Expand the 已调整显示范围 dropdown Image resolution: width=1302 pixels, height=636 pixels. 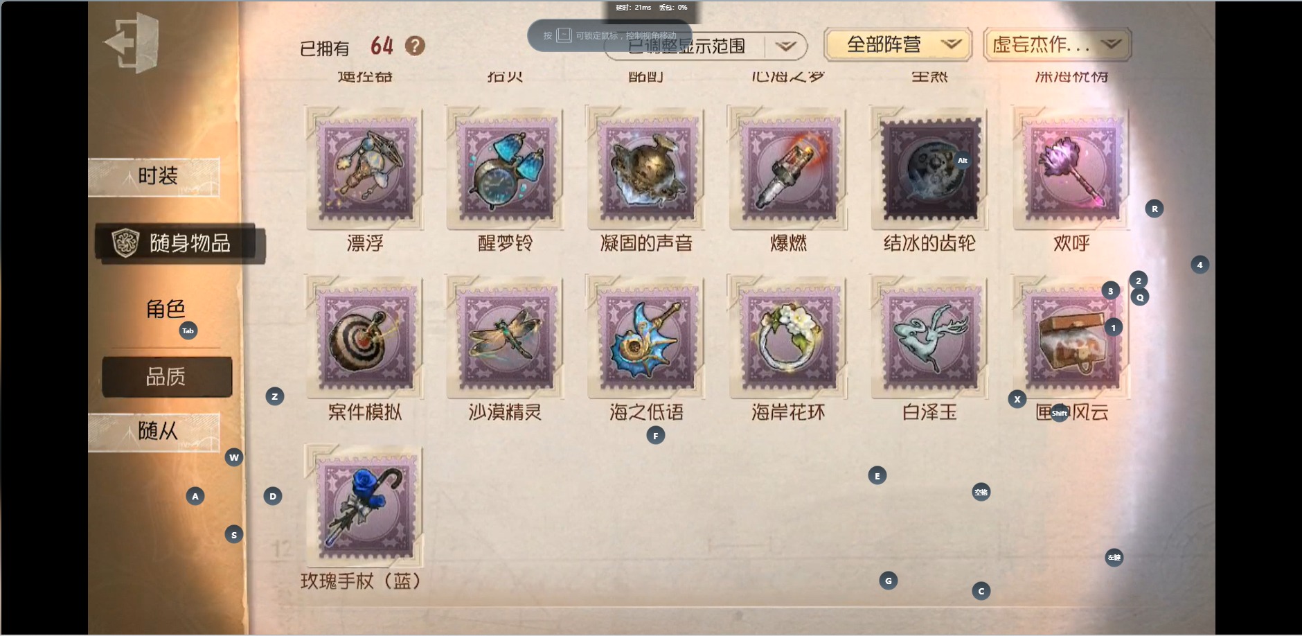tap(706, 46)
